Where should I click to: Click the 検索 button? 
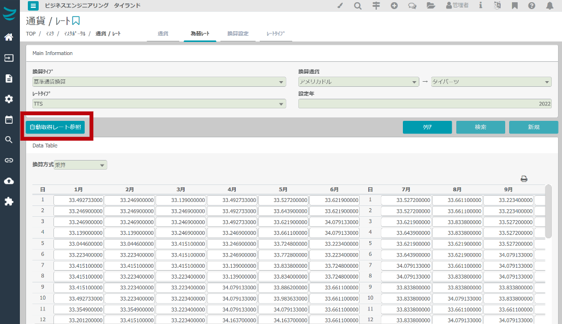pos(480,127)
